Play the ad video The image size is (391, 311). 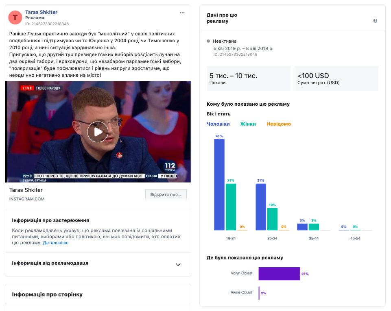click(98, 132)
